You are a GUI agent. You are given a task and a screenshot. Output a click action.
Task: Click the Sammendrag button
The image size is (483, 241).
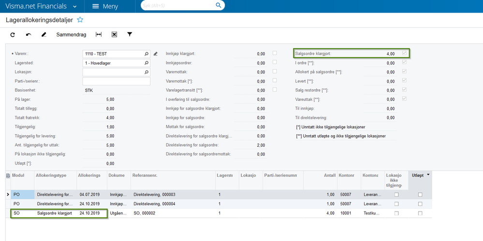tap(71, 35)
